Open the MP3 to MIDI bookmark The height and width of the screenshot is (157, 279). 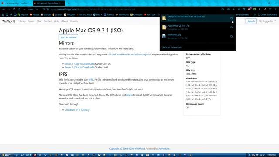pyautogui.click(x=84, y=14)
